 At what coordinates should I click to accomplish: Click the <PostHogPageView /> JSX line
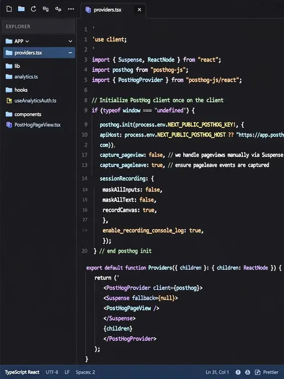pos(131,308)
